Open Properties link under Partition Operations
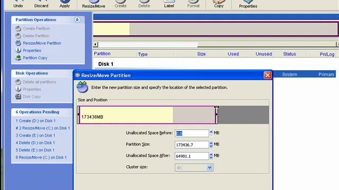339x190 pixels. tap(32, 51)
